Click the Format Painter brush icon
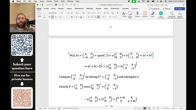196x110 pixels. [44, 18]
